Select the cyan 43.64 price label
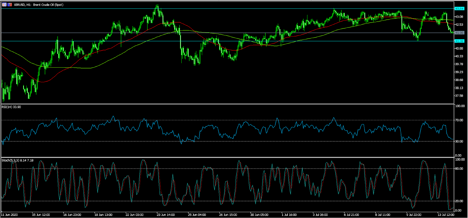Screen dimensions: 468x218 [459, 9]
